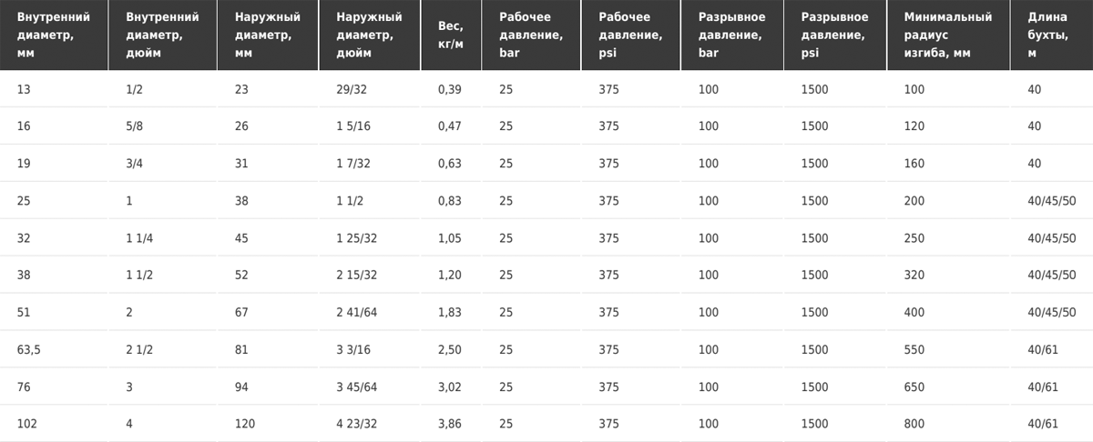Click the bend radius value '550'
The image size is (1093, 442).
coord(914,349)
